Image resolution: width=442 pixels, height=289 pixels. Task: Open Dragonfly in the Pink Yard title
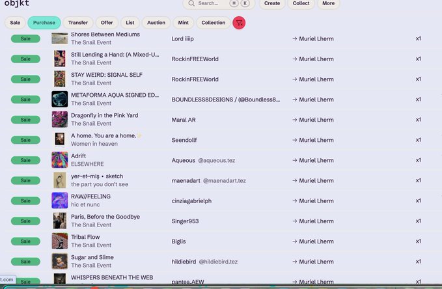tap(105, 116)
